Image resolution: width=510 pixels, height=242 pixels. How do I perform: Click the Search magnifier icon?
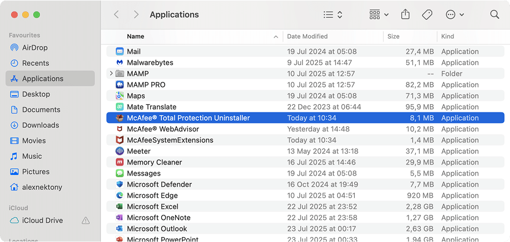(x=494, y=14)
